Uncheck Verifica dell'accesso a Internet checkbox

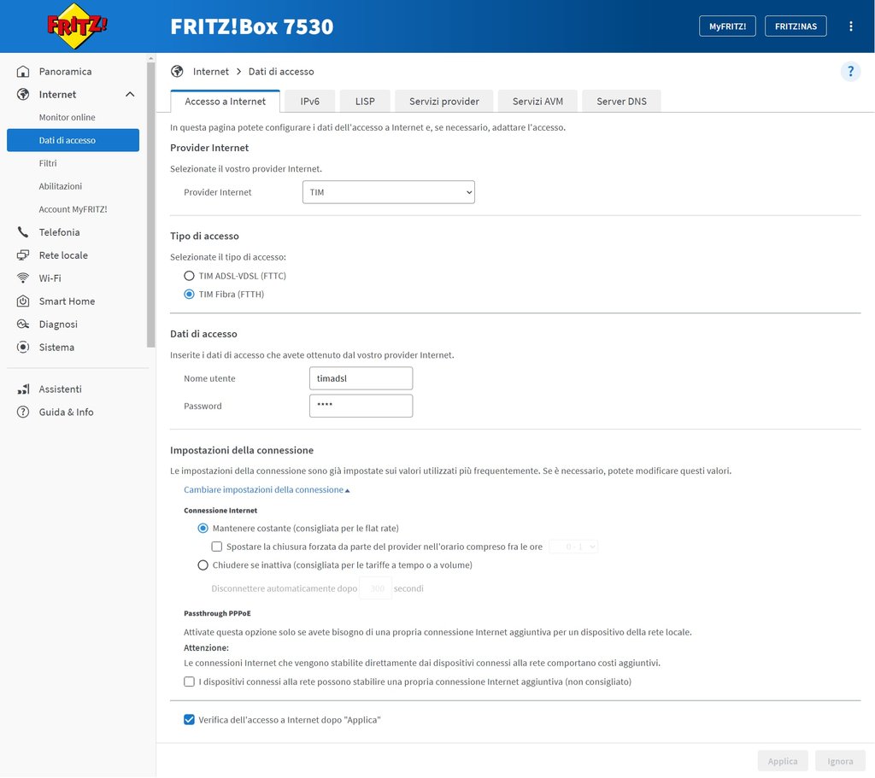pos(190,720)
